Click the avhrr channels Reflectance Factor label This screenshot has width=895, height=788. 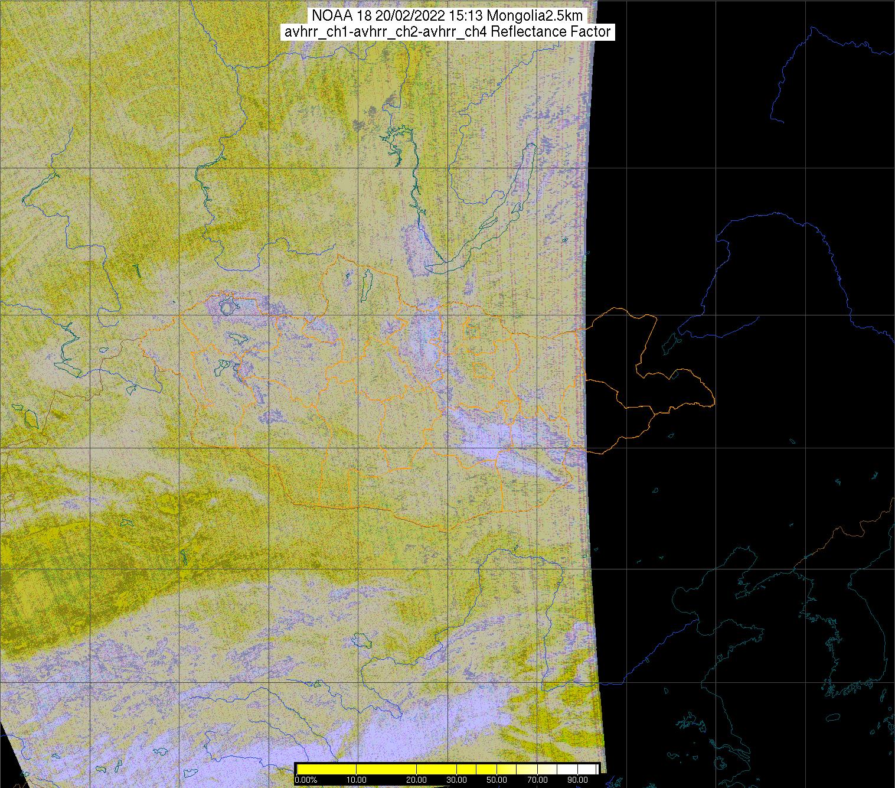447,32
